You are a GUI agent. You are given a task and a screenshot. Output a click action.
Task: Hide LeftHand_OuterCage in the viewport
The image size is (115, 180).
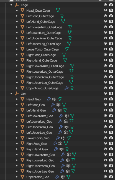105,21
